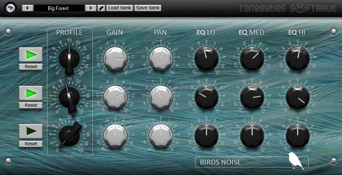Click first row PROFILE selector knob

69,58
